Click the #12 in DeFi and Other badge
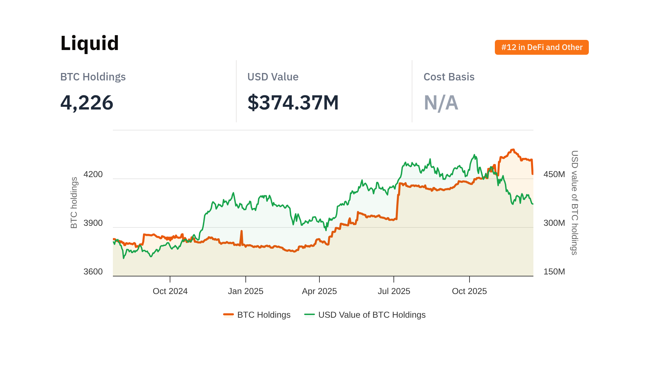 (x=542, y=47)
